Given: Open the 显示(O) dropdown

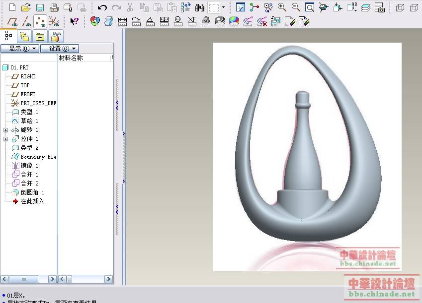Looking at the screenshot, I should pyautogui.click(x=20, y=49).
